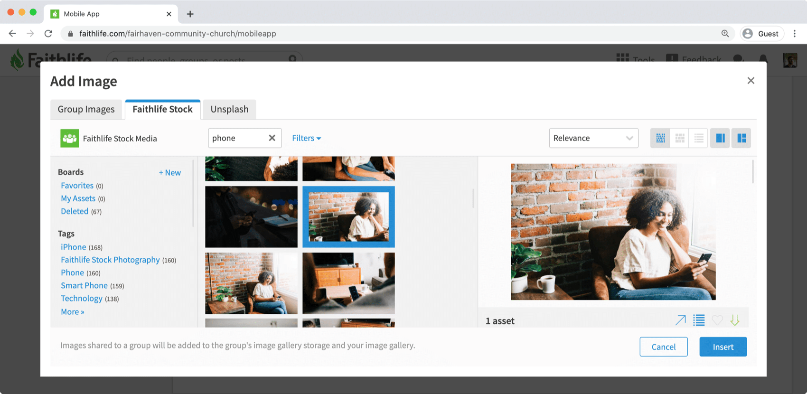Image resolution: width=807 pixels, height=394 pixels.
Task: Open the Guest profile button
Action: click(x=761, y=34)
